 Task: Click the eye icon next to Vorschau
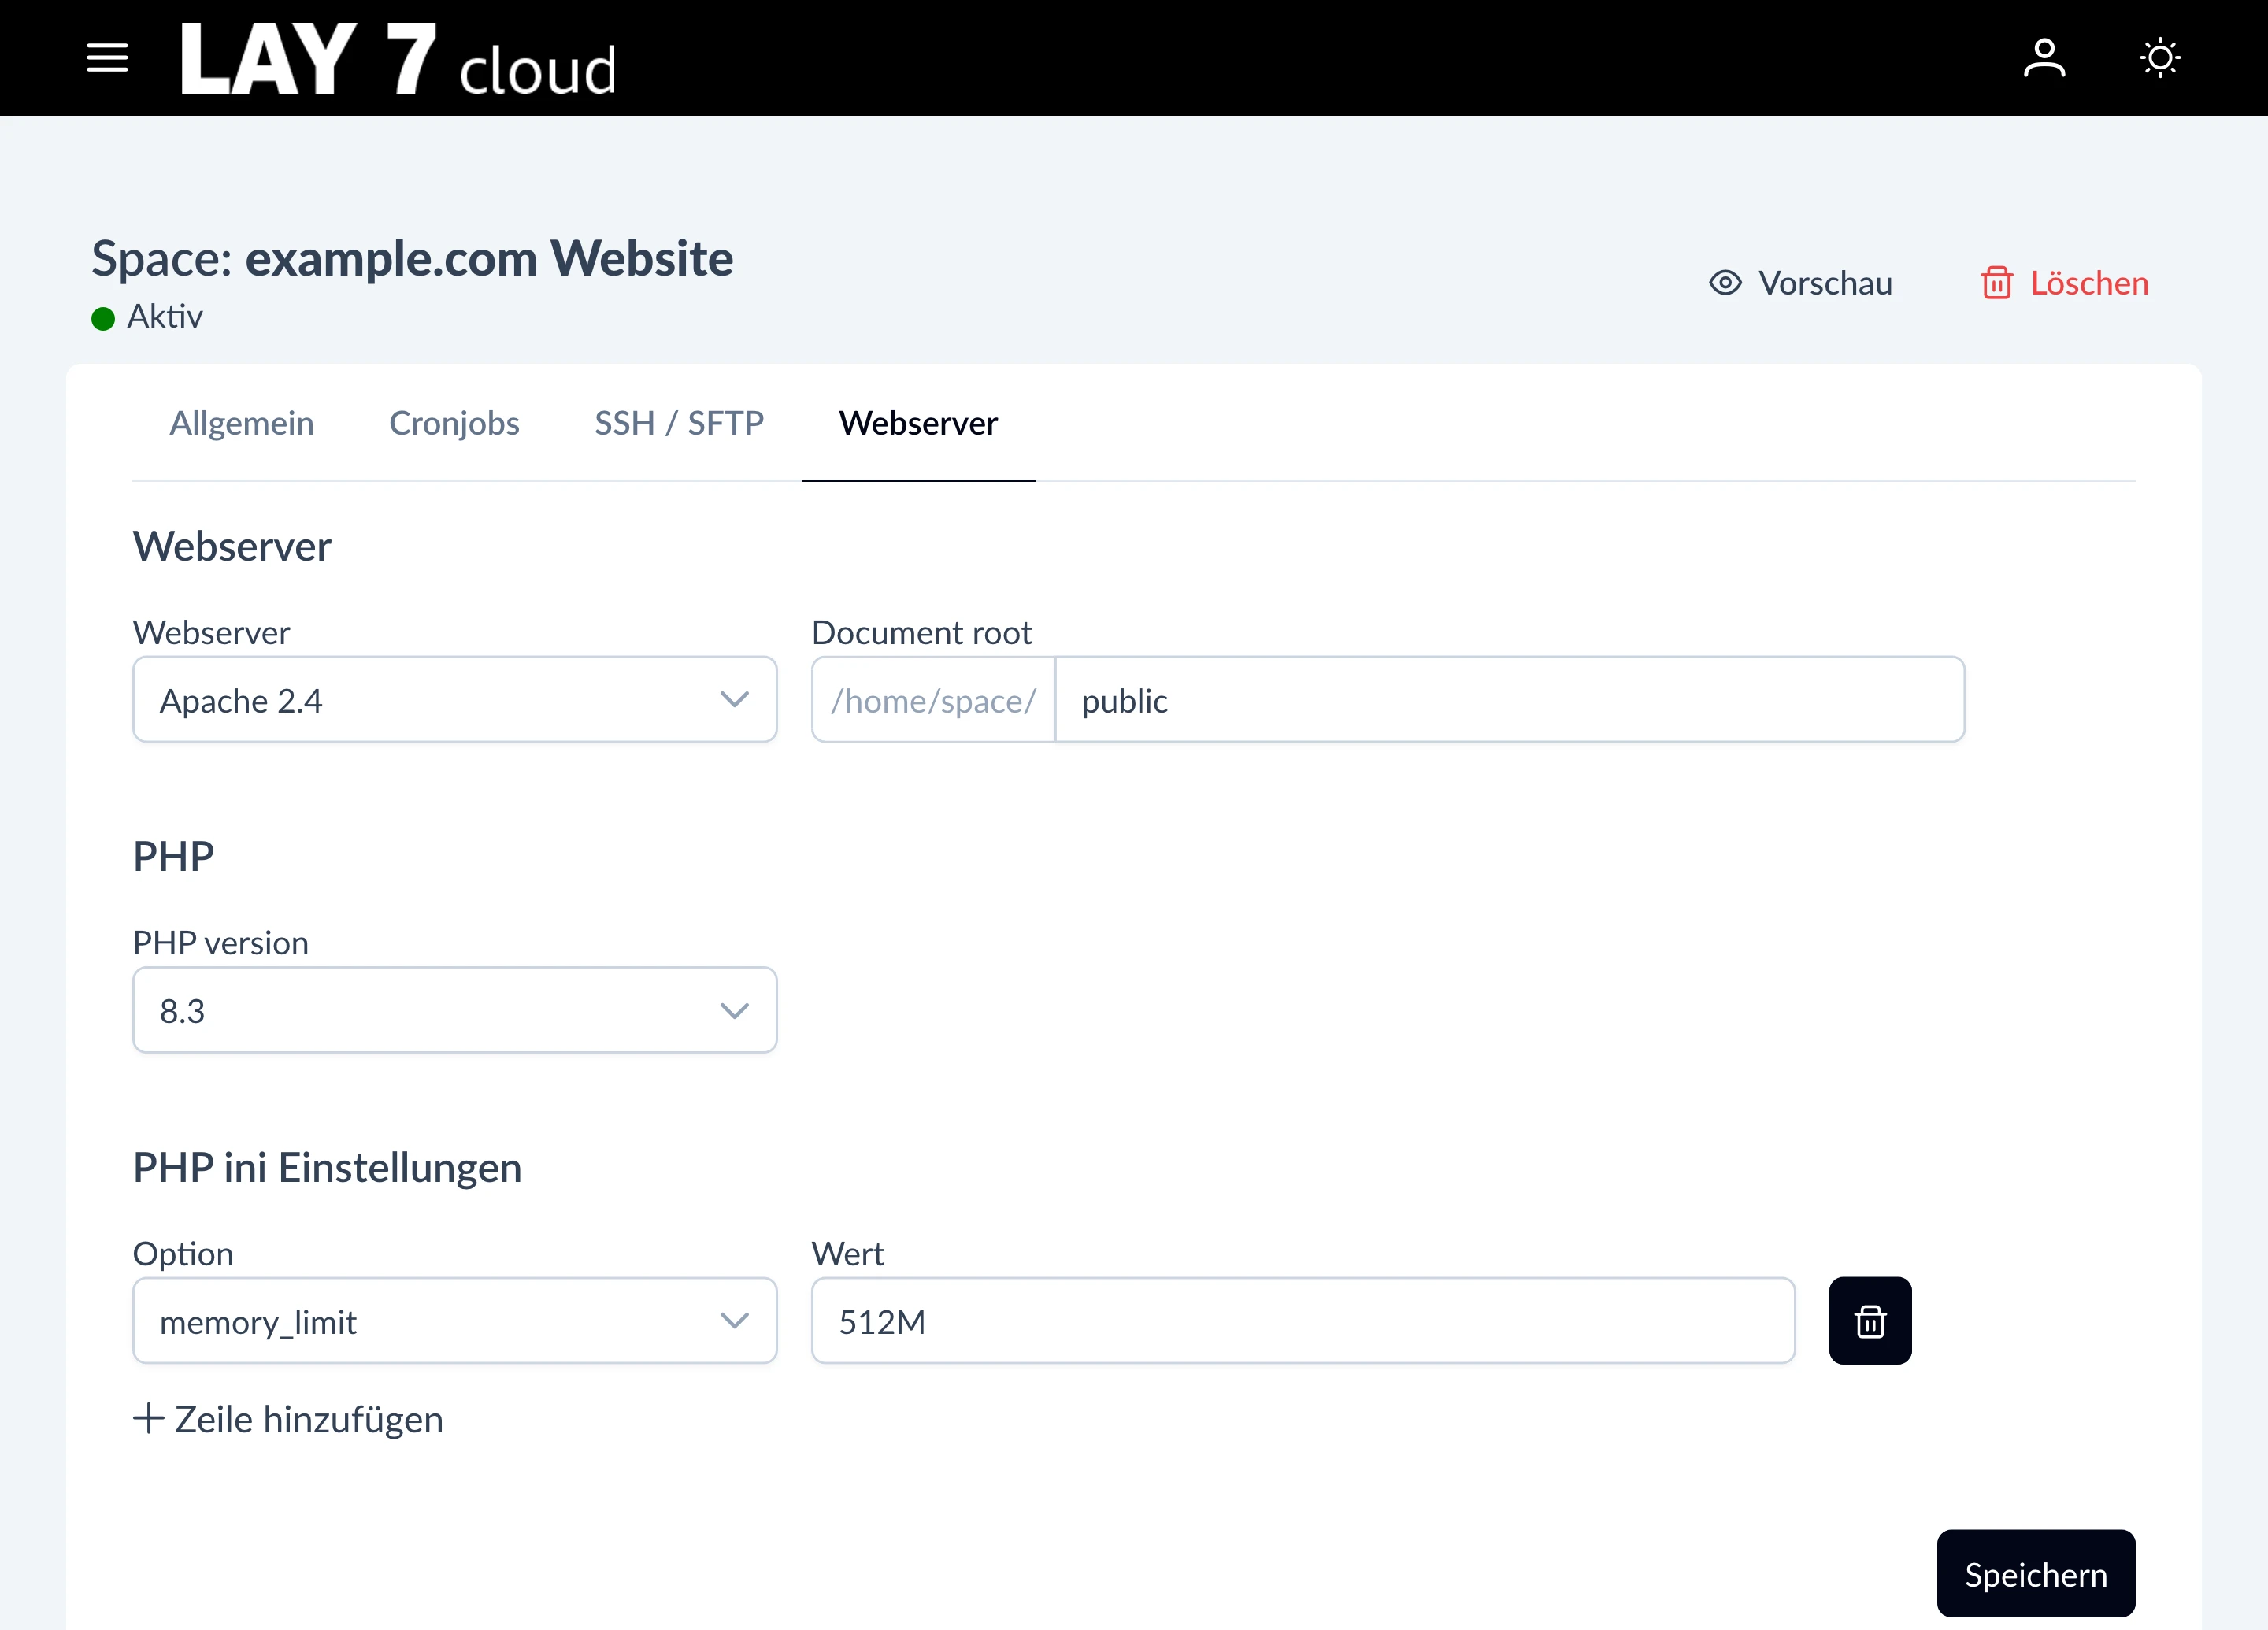(1725, 283)
